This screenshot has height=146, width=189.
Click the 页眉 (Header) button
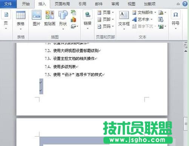104,12
